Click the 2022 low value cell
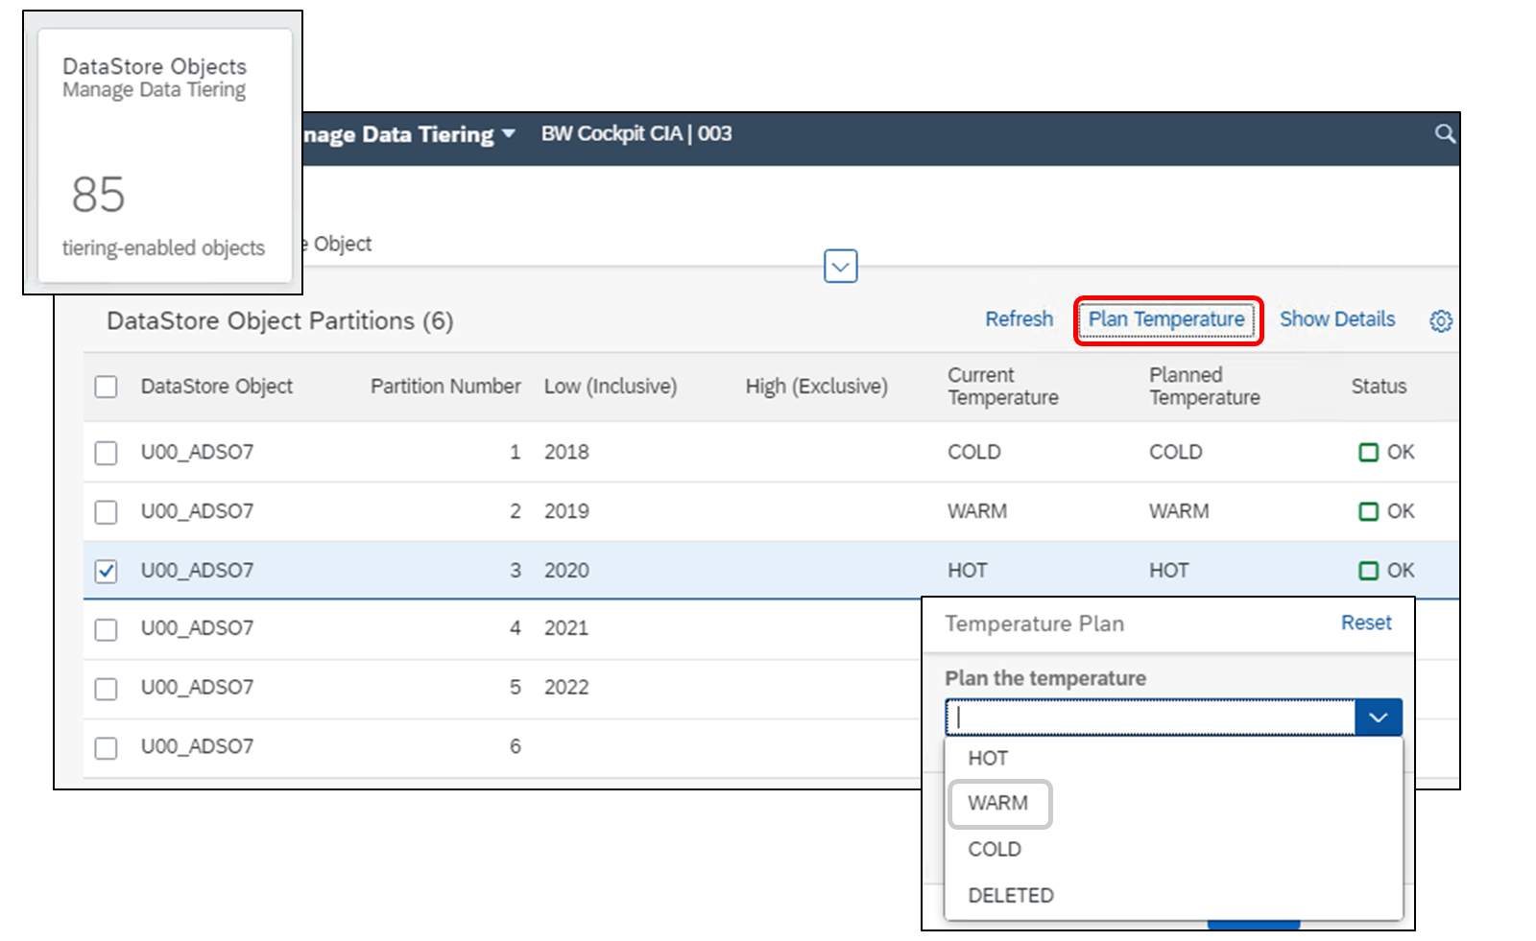 click(566, 688)
